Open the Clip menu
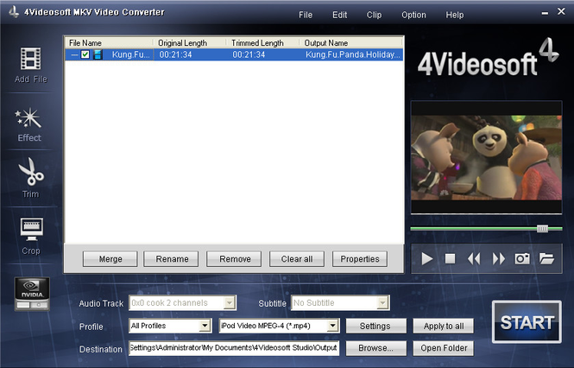 coord(374,15)
